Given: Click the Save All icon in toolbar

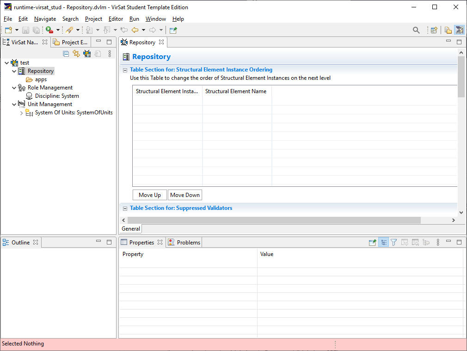Looking at the screenshot, I should pos(36,30).
